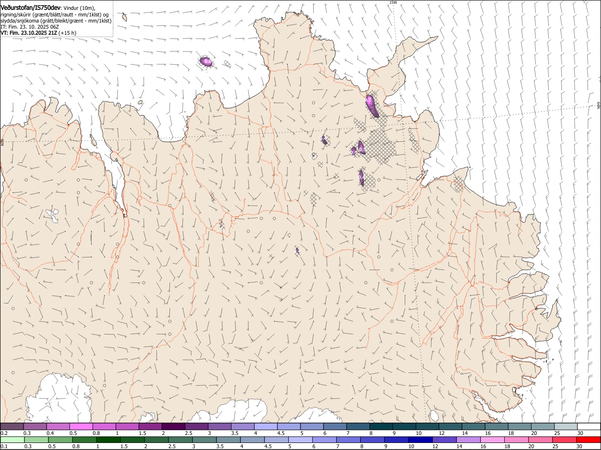Click the green swatch between 0.5 and 0.8 in the lower legend bar

coord(60,440)
